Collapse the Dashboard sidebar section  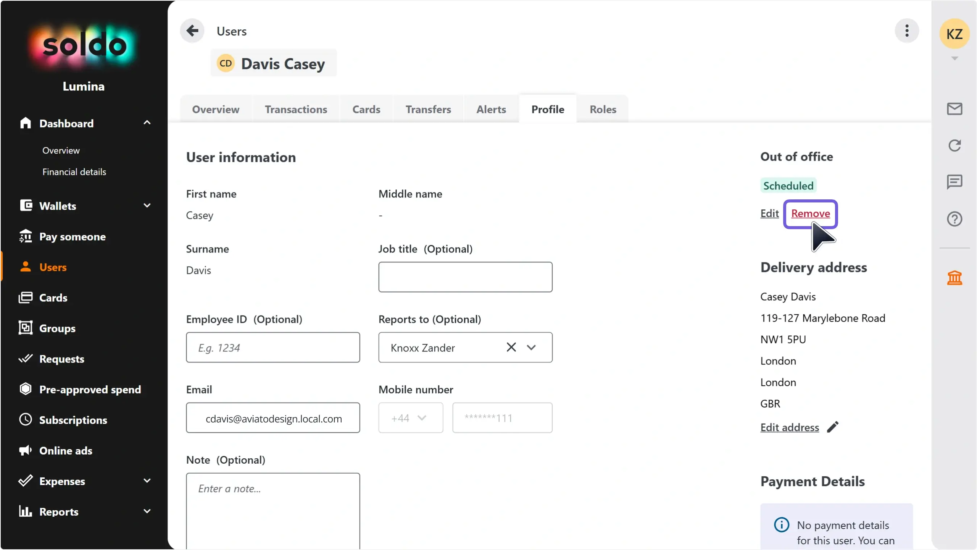147,123
